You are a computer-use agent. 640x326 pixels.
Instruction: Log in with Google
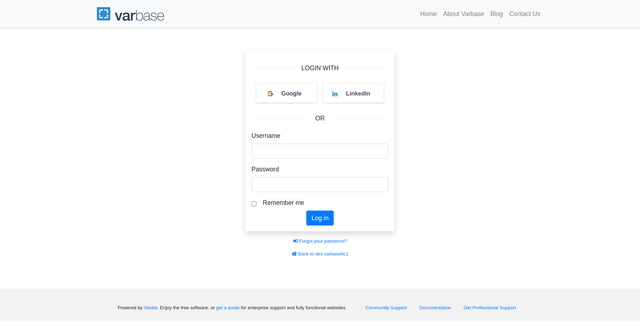coord(286,93)
